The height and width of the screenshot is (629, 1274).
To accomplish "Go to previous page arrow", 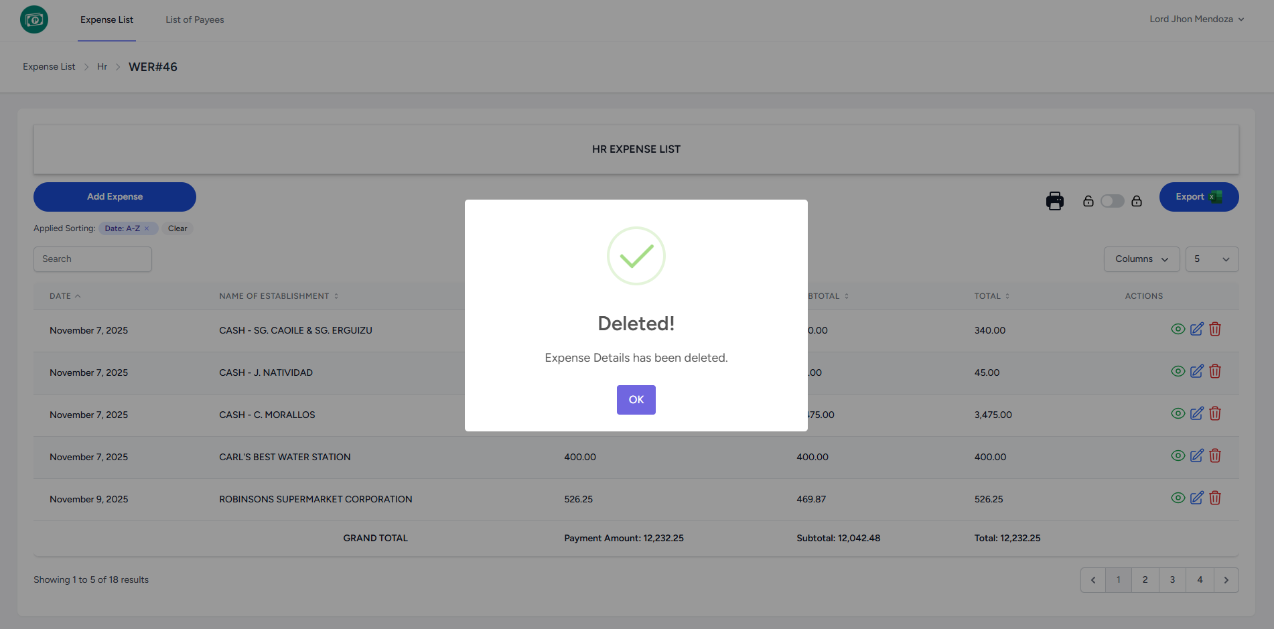I will 1093,580.
